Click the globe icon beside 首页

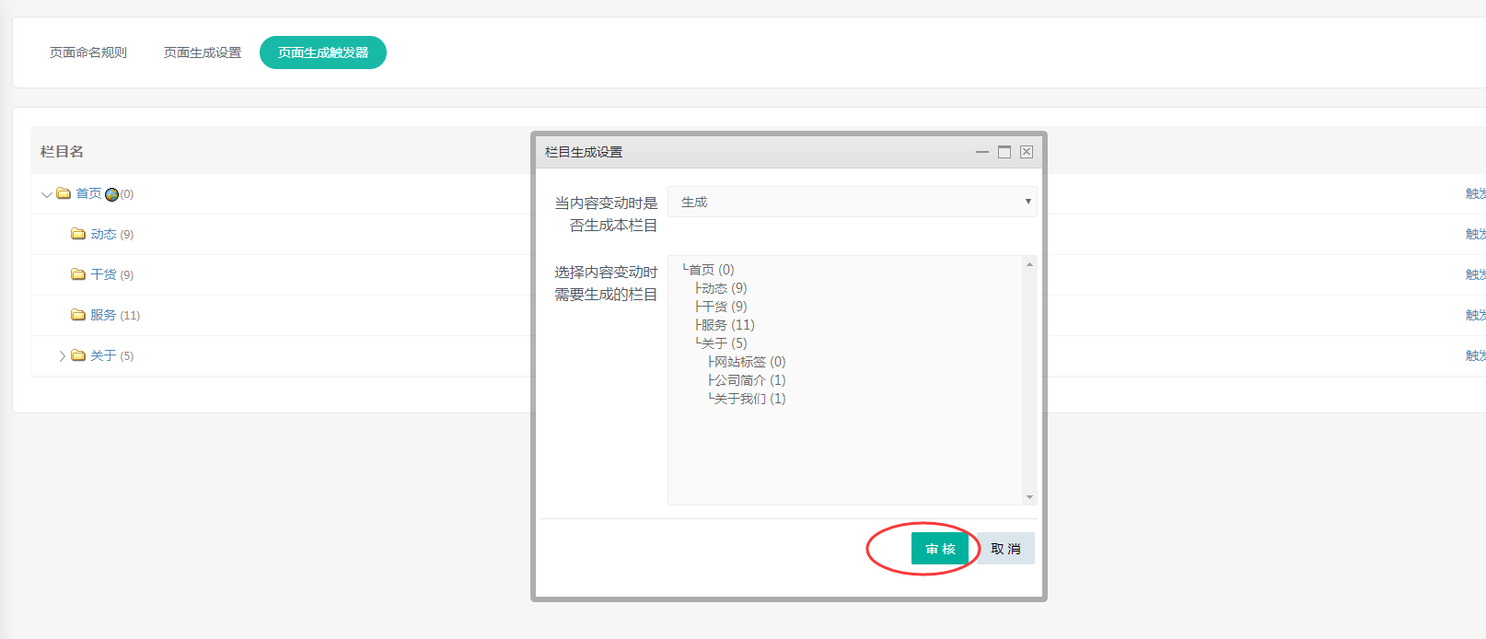pyautogui.click(x=112, y=194)
